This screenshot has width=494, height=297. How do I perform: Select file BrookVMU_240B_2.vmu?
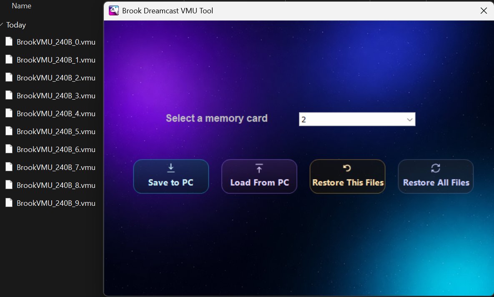[x=50, y=78]
